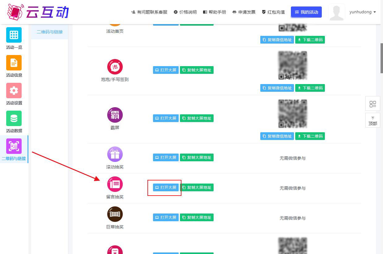The height and width of the screenshot is (254, 383).
Task: Copy WeChat address for 霸屏
Action: point(277,136)
